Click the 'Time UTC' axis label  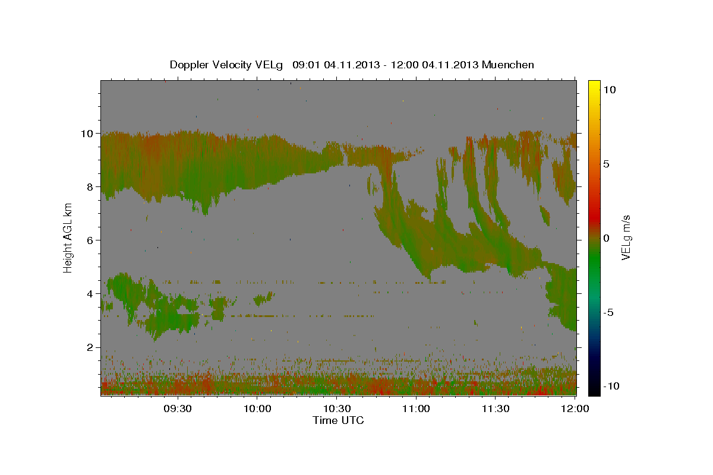click(338, 420)
